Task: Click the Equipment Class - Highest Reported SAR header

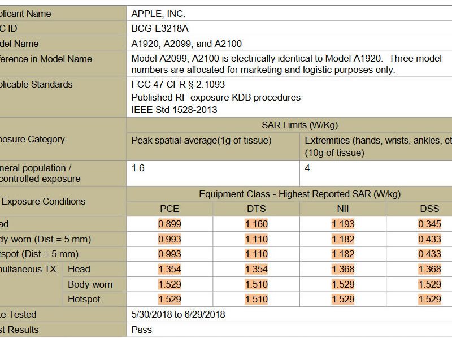Action: pyautogui.click(x=299, y=194)
